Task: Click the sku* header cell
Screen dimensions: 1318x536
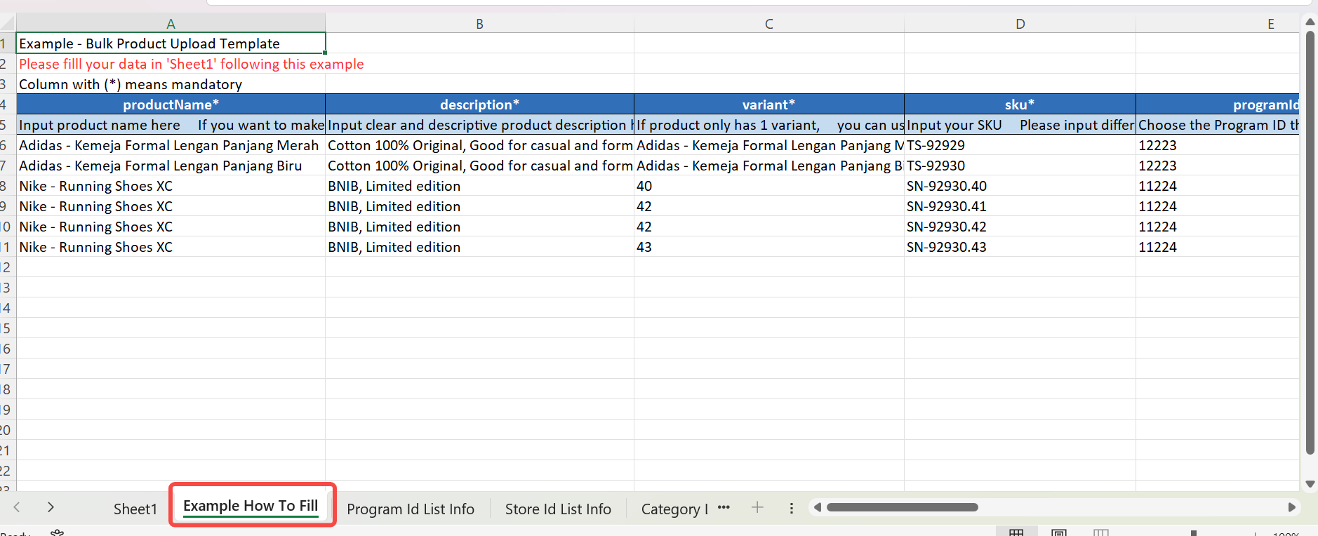Action: 1020,105
